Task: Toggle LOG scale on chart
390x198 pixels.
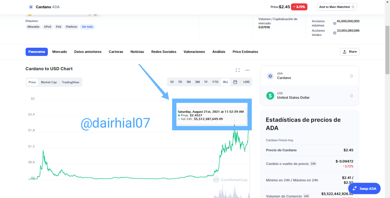Action: tap(246, 82)
